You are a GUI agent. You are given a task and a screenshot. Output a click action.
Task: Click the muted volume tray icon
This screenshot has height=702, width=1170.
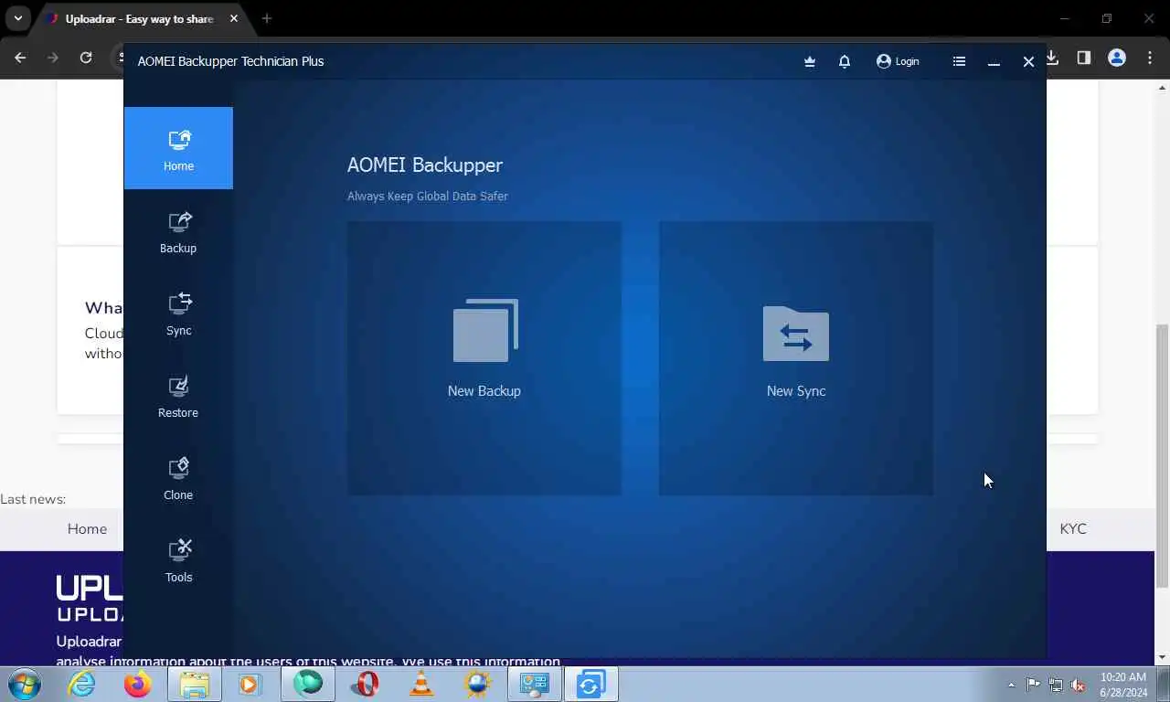pyautogui.click(x=1078, y=685)
